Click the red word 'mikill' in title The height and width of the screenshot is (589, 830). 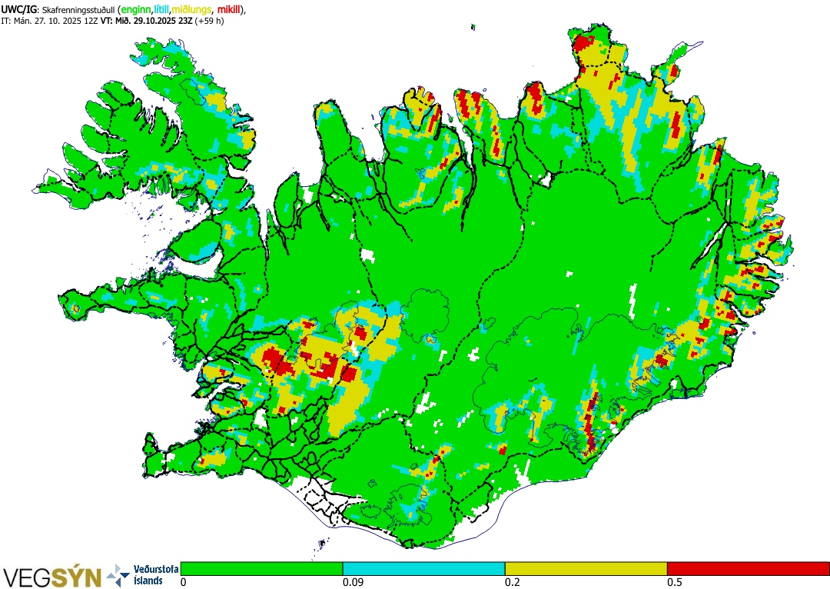point(229,9)
